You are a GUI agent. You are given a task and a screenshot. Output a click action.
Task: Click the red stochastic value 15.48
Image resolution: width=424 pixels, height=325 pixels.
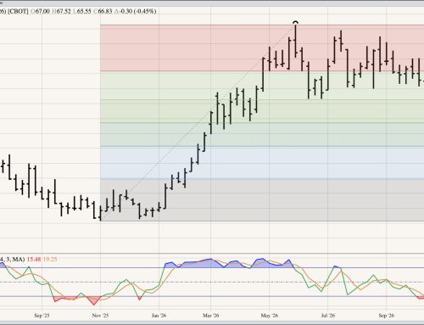pos(34,259)
